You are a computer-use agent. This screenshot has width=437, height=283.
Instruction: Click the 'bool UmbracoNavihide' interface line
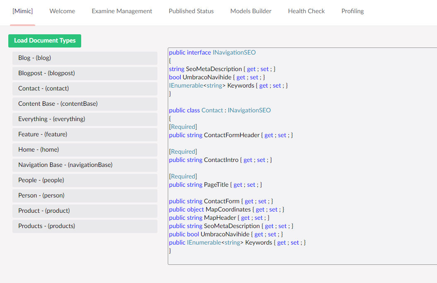(217, 77)
